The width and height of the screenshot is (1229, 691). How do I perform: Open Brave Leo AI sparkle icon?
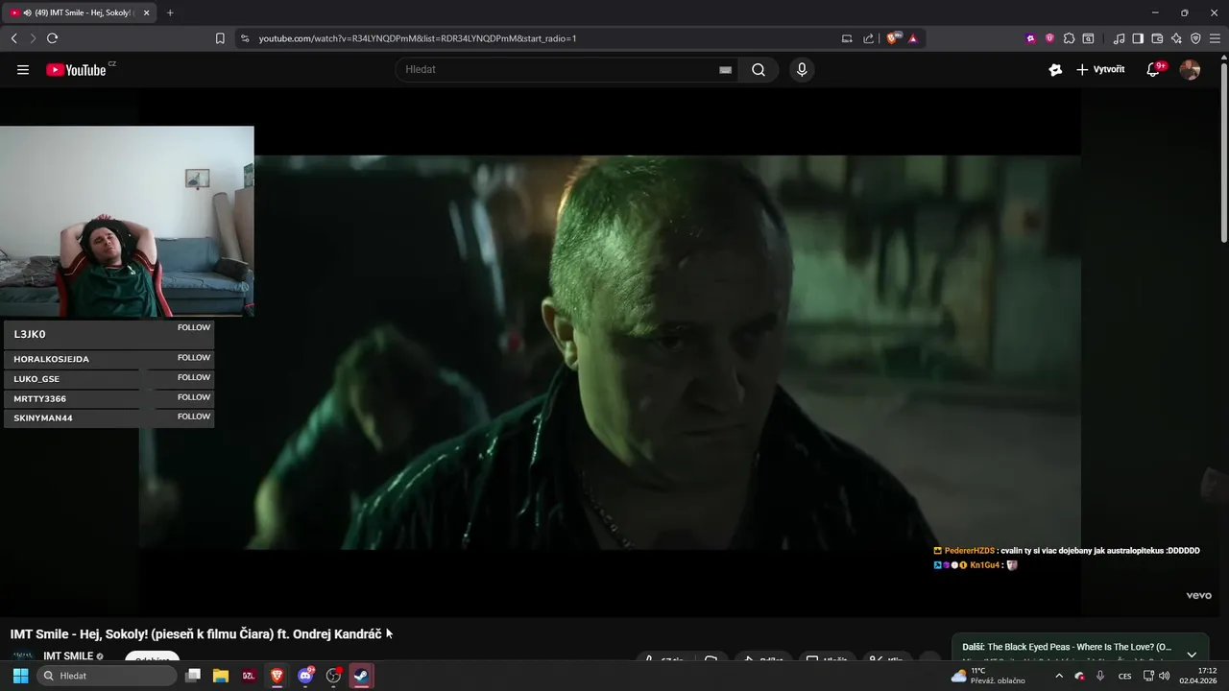tap(1176, 38)
